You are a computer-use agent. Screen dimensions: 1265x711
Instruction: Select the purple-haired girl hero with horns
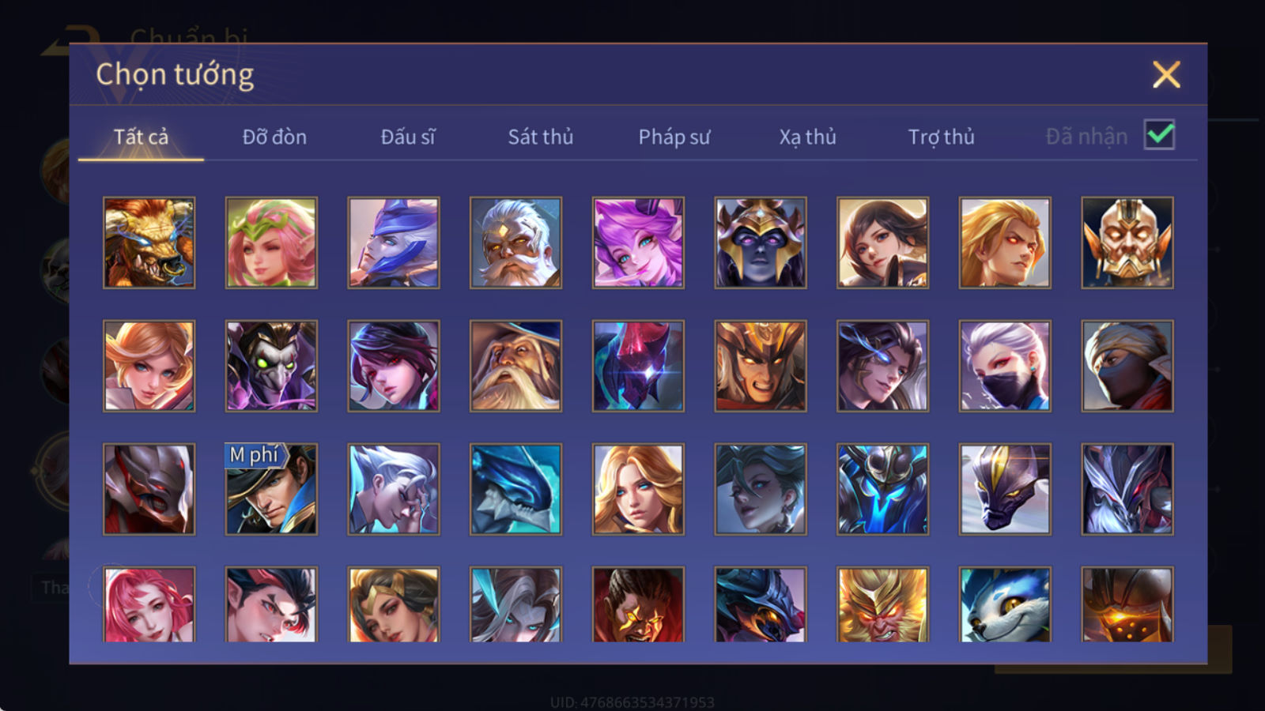point(638,243)
